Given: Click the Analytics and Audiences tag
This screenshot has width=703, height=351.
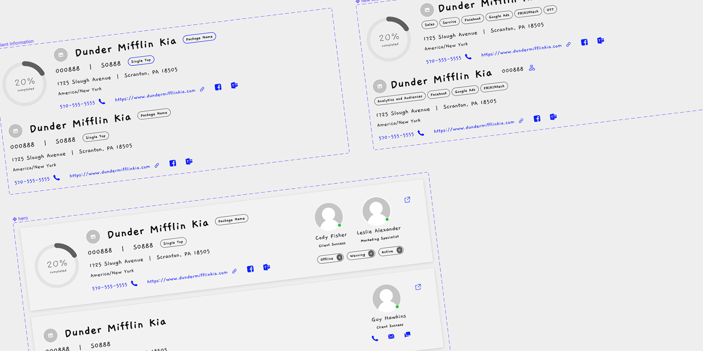Looking at the screenshot, I should tap(399, 99).
